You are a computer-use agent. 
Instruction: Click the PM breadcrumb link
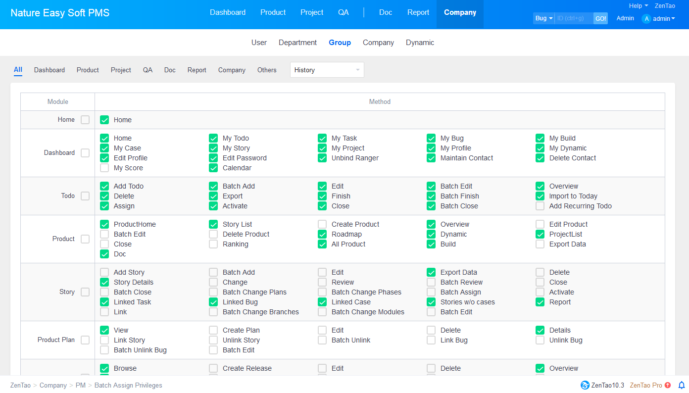click(81, 385)
